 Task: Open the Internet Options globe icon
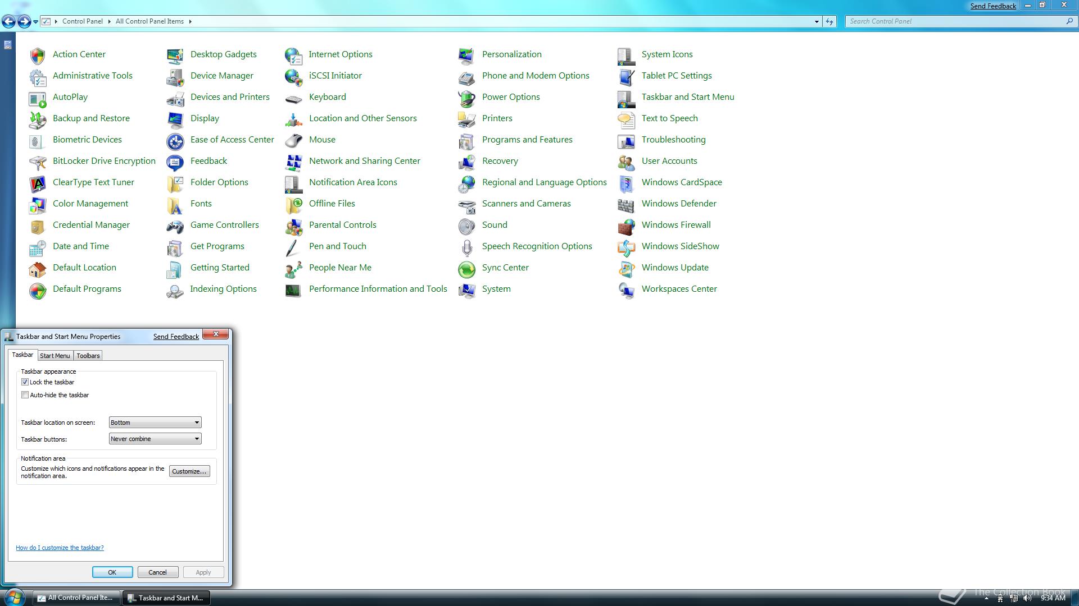pyautogui.click(x=293, y=55)
